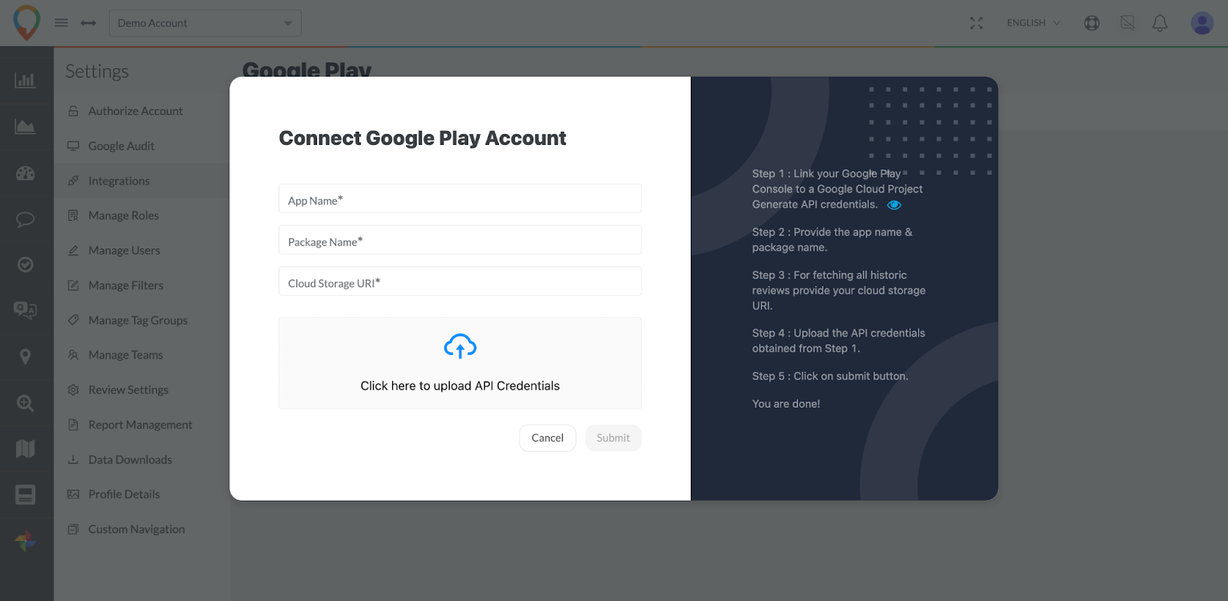Select Integrations in Settings menu

coord(119,181)
